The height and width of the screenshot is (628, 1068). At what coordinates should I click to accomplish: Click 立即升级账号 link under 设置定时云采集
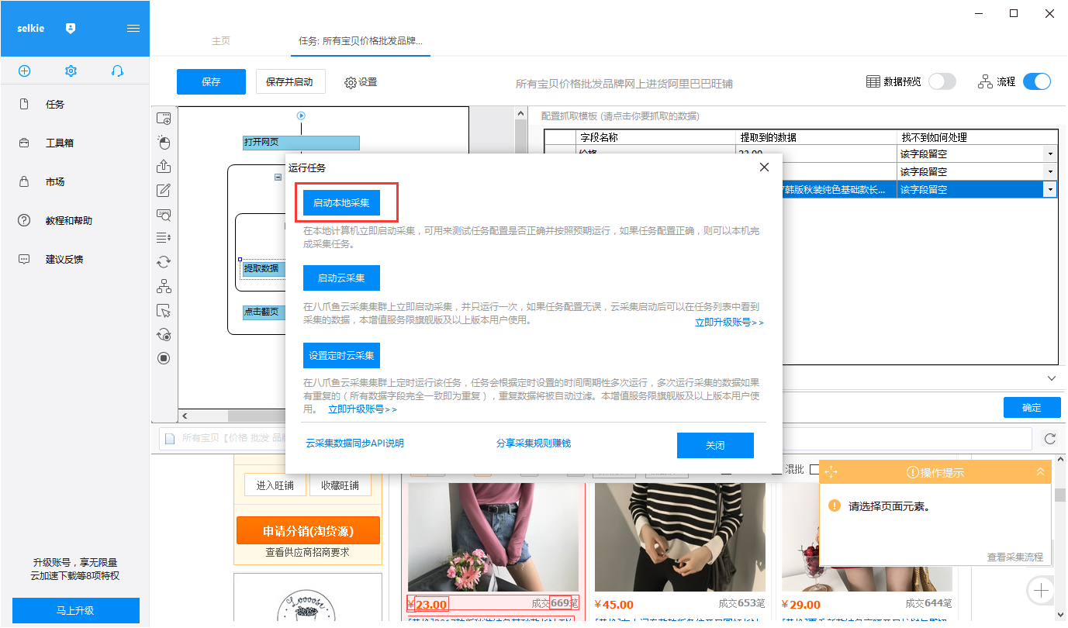[x=362, y=409]
